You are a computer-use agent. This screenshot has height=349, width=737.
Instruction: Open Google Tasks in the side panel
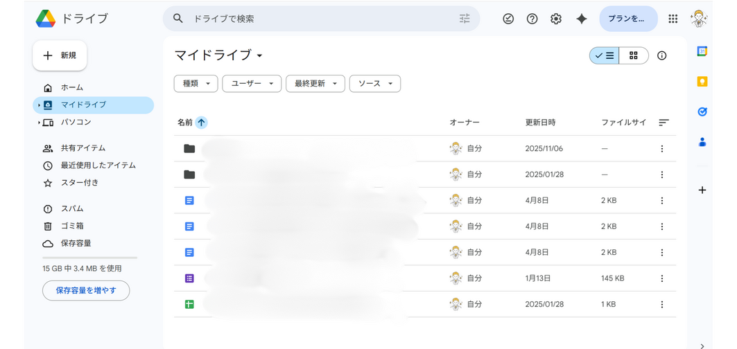pyautogui.click(x=702, y=111)
